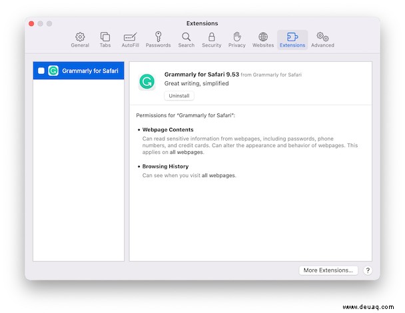Open the Tabs preferences pane
405x313 pixels.
105,40
